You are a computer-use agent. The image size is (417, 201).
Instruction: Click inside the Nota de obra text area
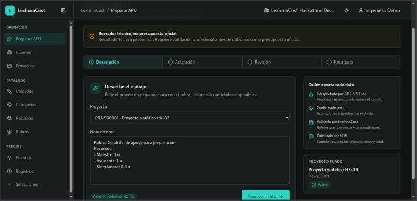190,161
